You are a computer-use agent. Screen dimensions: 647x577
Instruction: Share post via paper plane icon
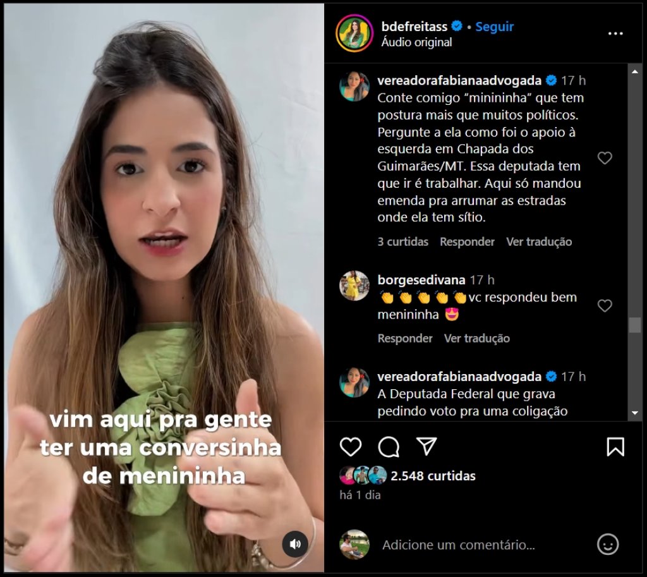426,446
